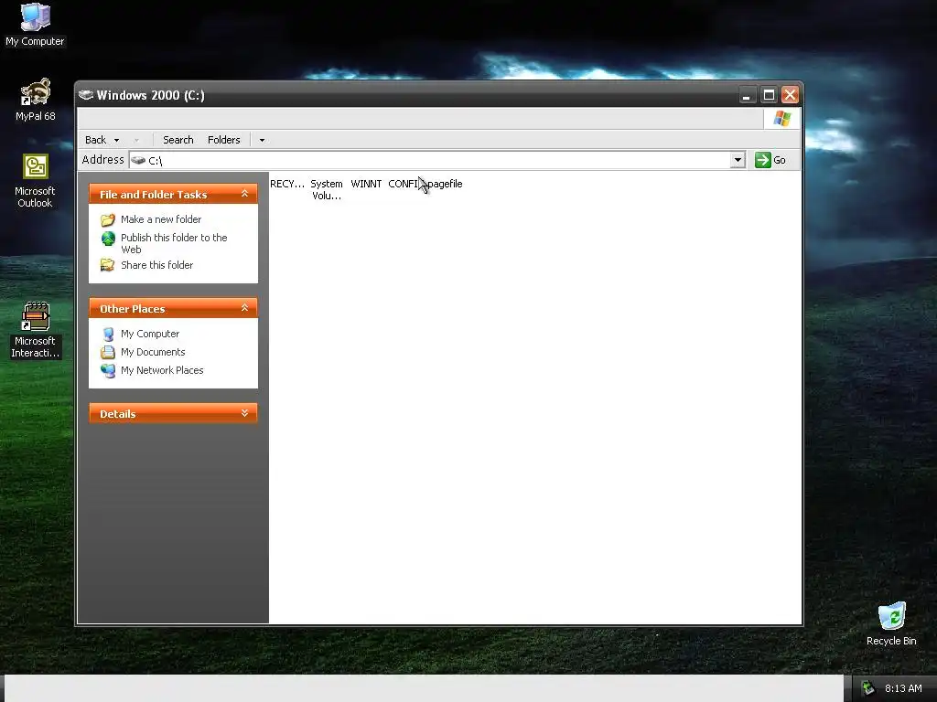Click Make a new folder link
Screen dimensions: 937x702
tap(161, 219)
